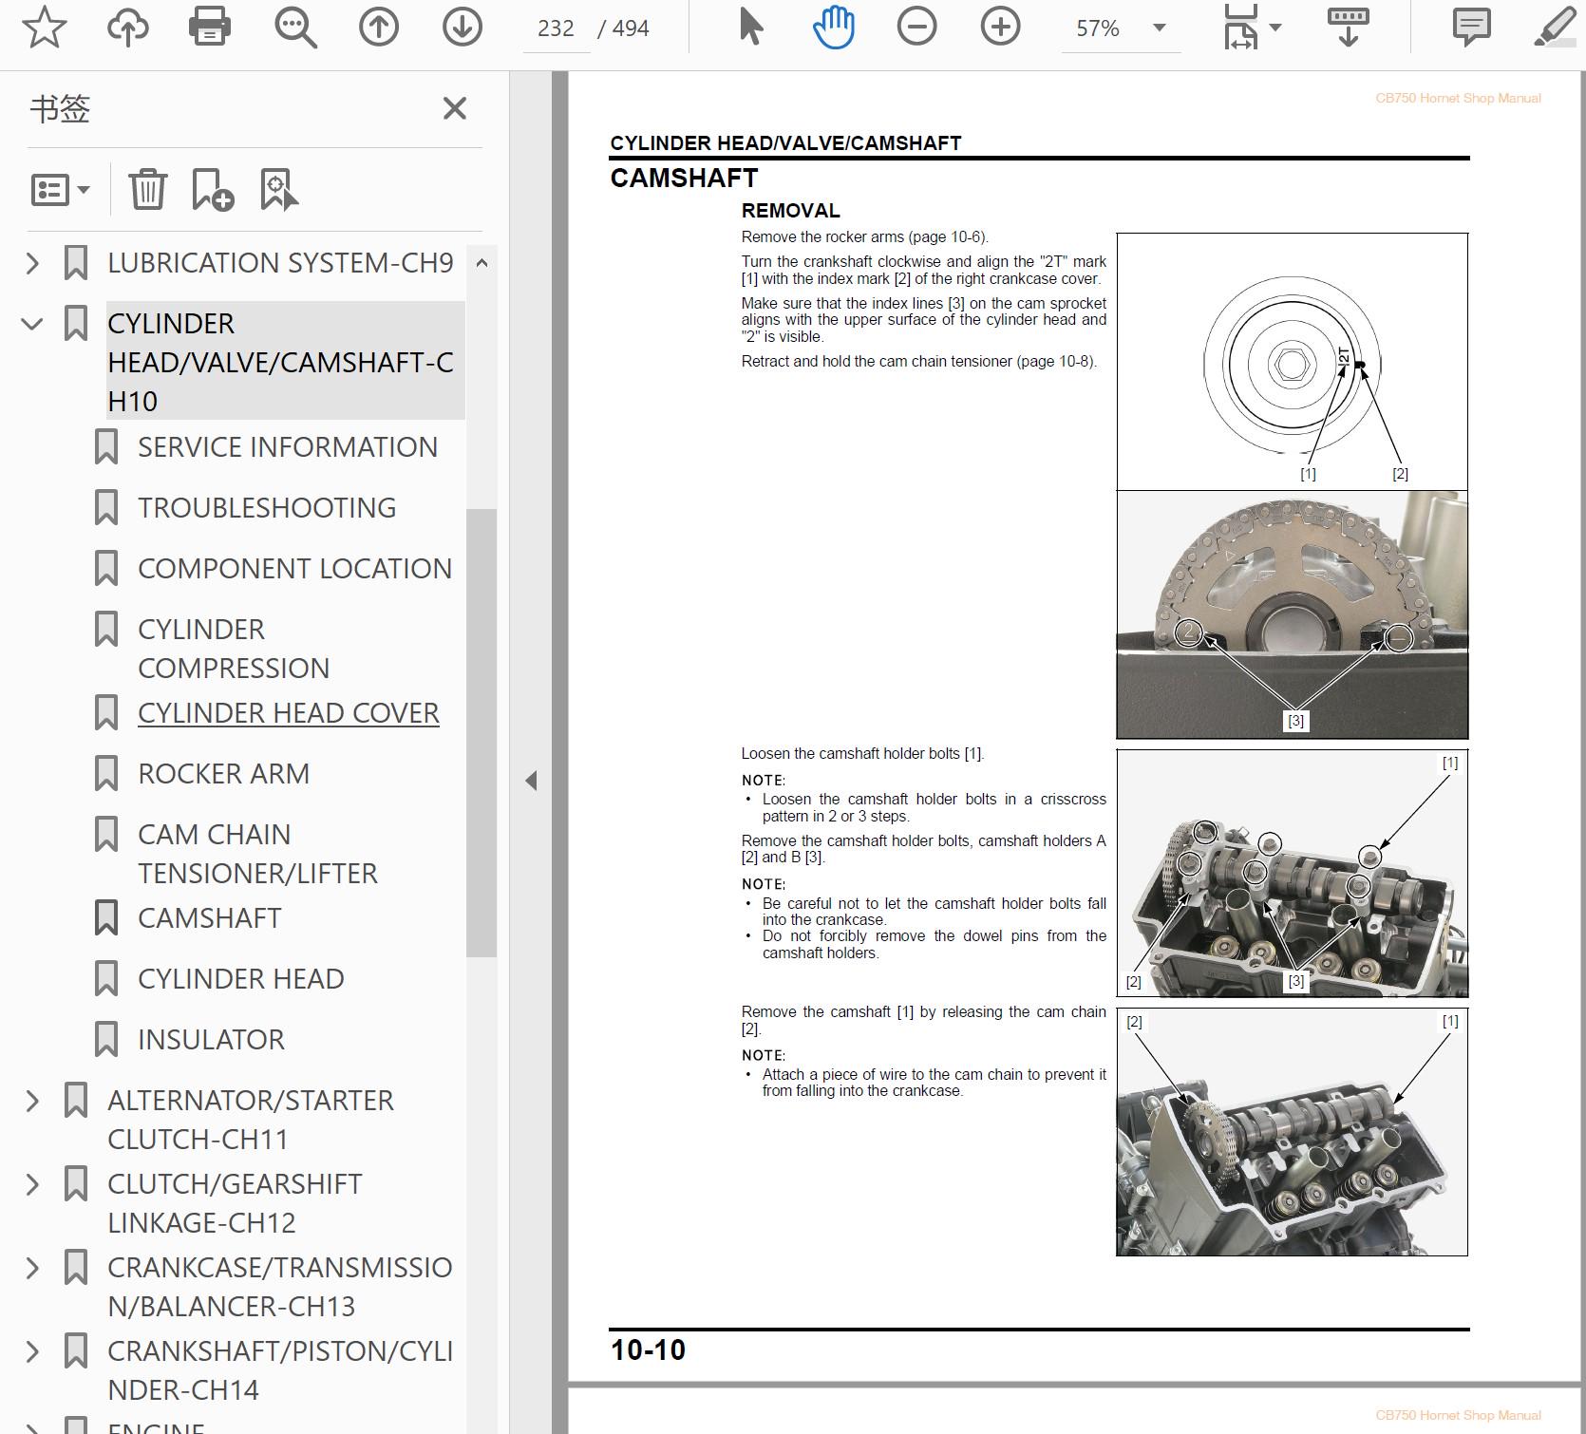Click the star bookmark-file icon

pos(44,28)
